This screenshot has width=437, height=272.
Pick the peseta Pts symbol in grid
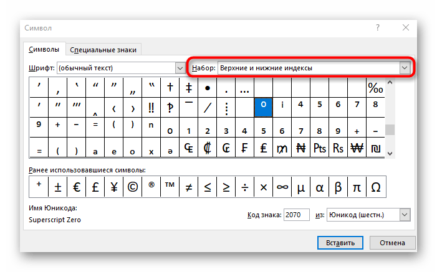[x=319, y=148]
